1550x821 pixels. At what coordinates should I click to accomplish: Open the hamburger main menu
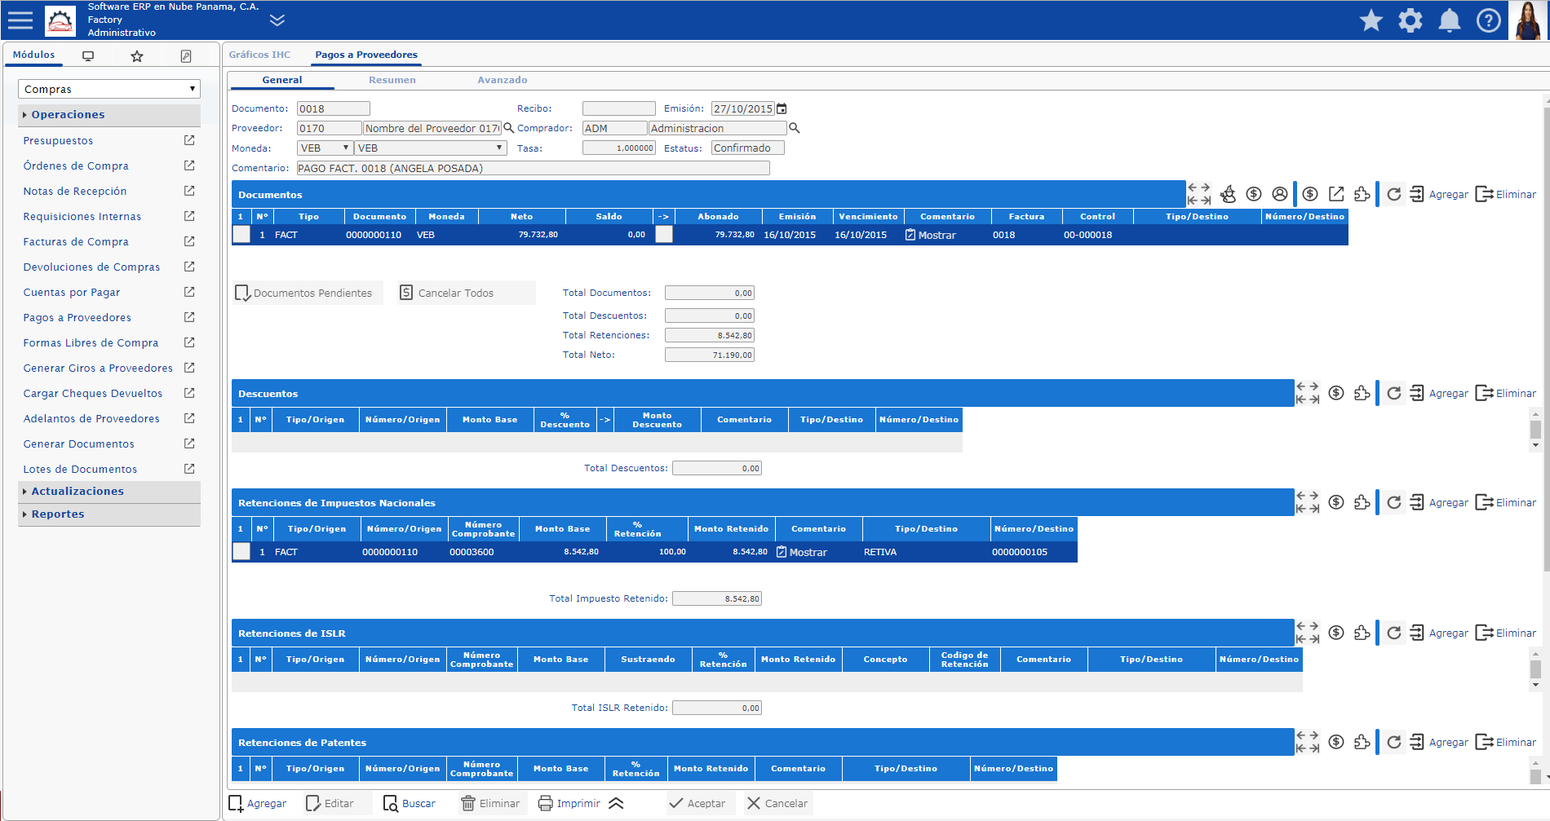point(20,20)
